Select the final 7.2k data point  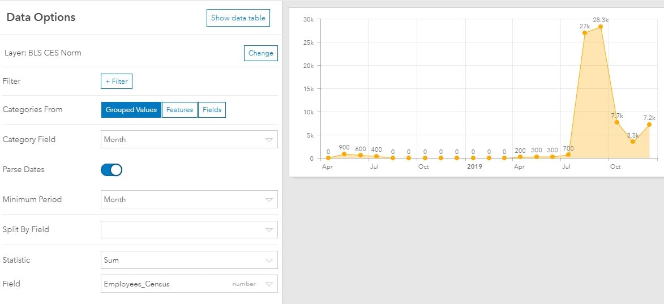649,125
